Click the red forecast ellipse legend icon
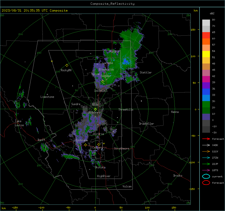 [x=206, y=183]
